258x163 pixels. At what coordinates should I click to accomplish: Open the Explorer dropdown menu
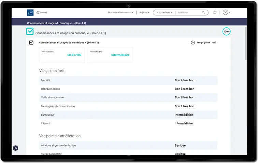pos(144,13)
